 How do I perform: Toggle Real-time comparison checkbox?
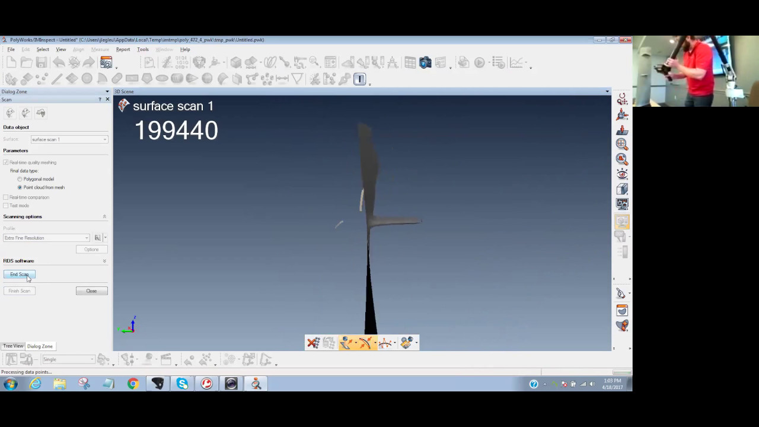[x=6, y=197]
